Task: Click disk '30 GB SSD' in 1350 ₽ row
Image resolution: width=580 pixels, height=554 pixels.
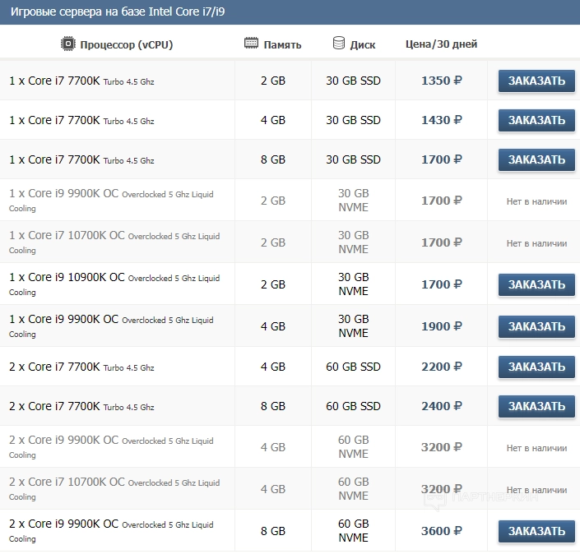Action: [353, 81]
